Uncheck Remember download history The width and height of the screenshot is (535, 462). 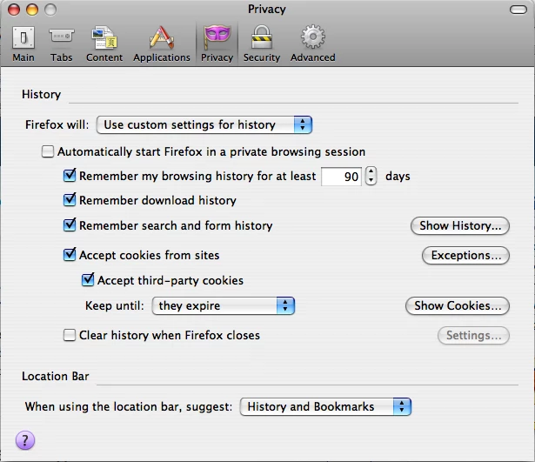pyautogui.click(x=70, y=199)
